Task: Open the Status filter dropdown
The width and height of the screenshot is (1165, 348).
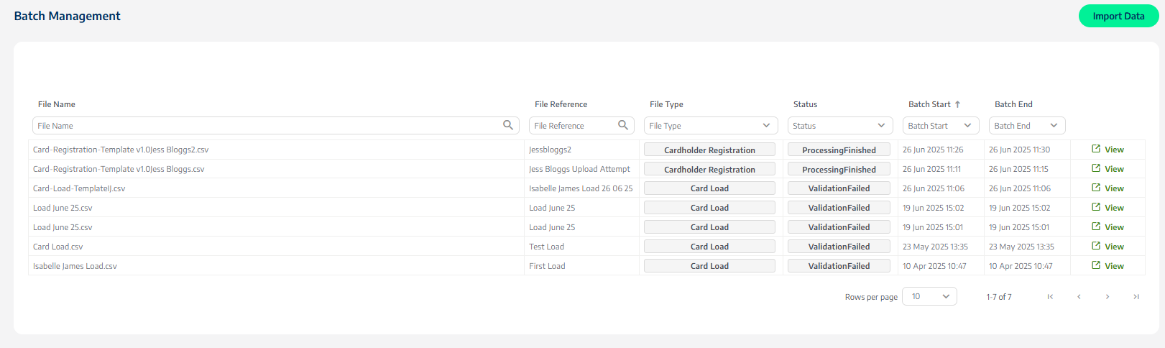Action: pos(840,125)
